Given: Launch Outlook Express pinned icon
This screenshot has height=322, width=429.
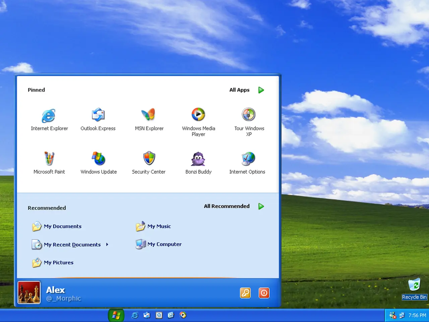Looking at the screenshot, I should point(98,115).
